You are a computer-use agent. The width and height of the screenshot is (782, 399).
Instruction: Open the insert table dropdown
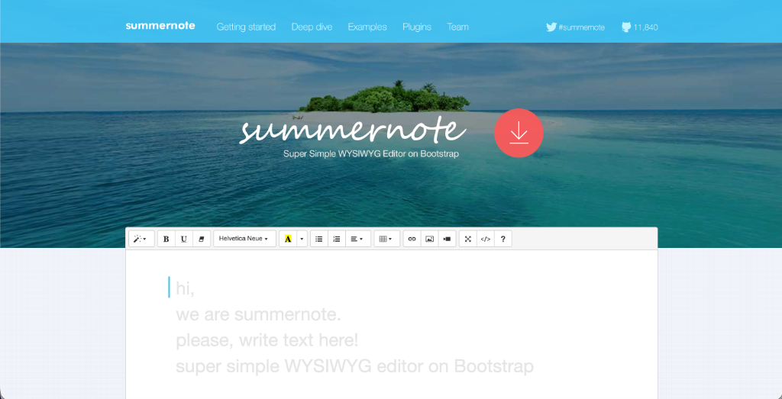386,239
